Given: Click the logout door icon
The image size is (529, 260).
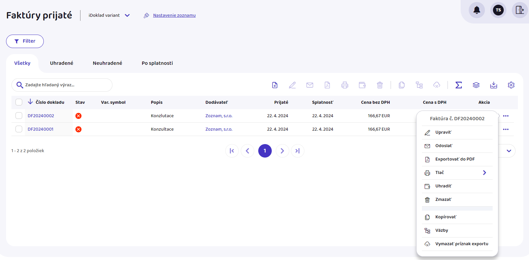Looking at the screenshot, I should (x=520, y=10).
